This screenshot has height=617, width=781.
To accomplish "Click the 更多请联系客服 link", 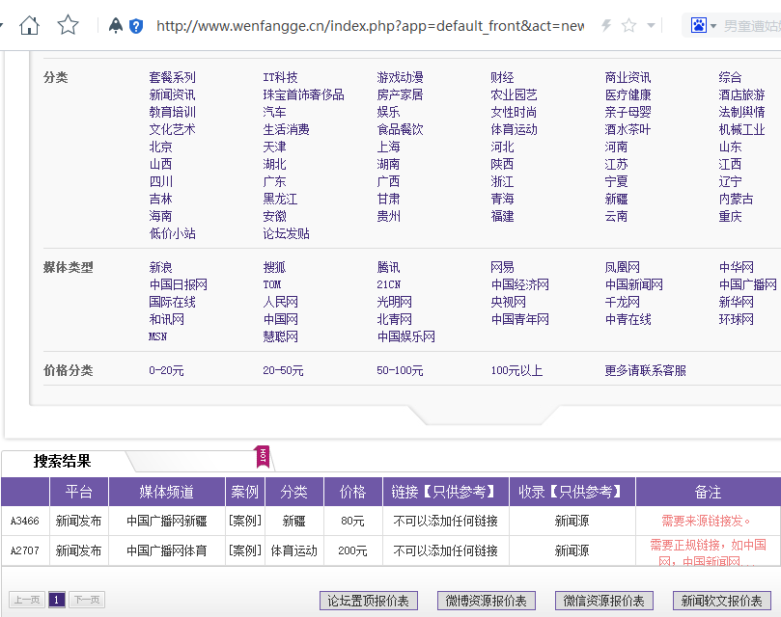I will point(646,371).
